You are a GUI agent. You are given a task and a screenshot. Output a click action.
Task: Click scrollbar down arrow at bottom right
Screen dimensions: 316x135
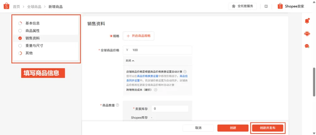[x=314, y=133]
